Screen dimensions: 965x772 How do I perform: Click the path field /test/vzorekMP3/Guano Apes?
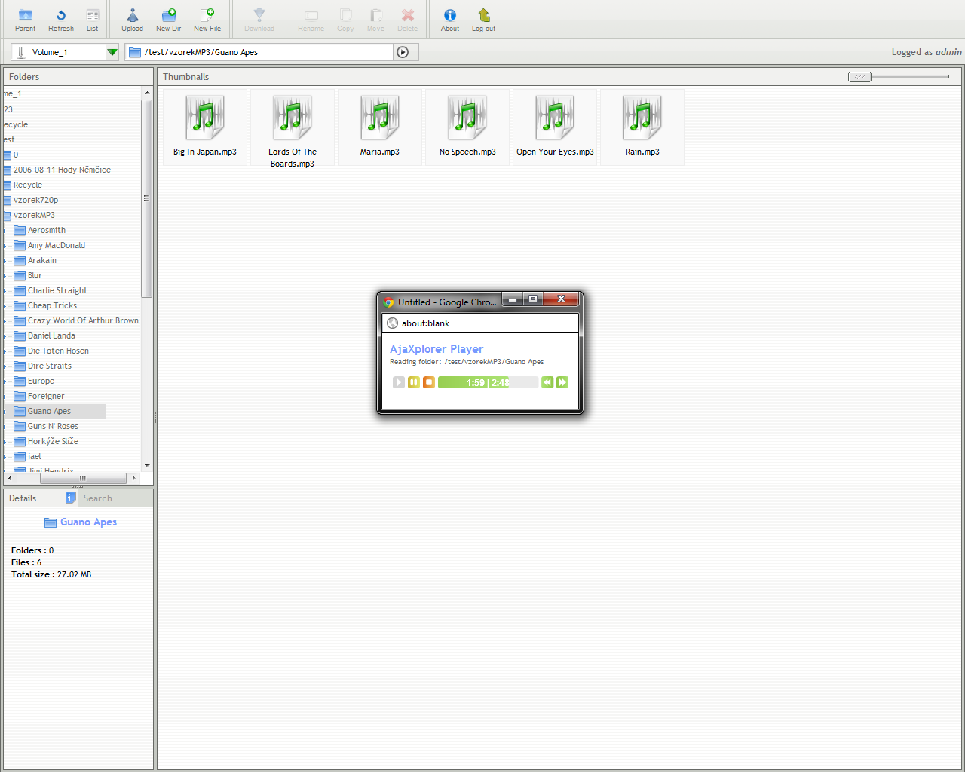click(x=259, y=52)
